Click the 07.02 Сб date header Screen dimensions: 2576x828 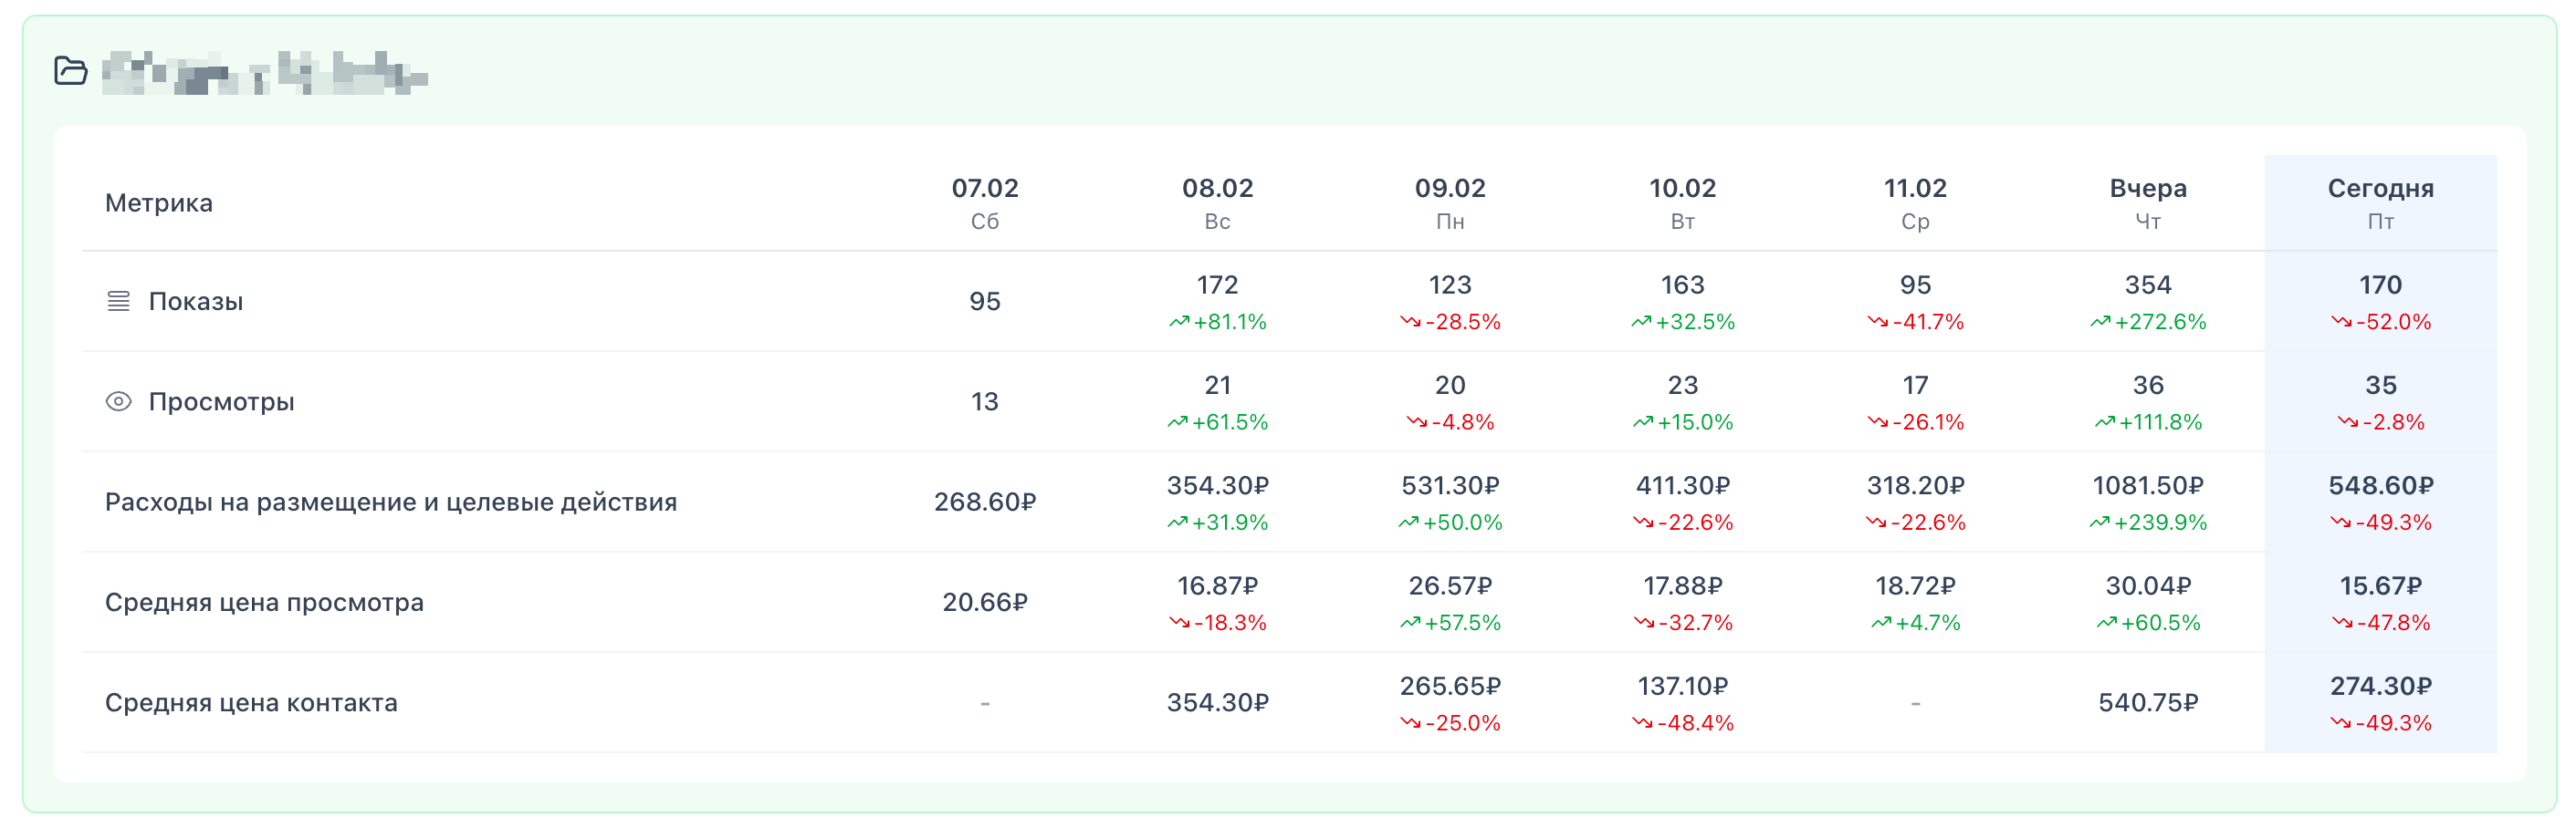tap(984, 202)
